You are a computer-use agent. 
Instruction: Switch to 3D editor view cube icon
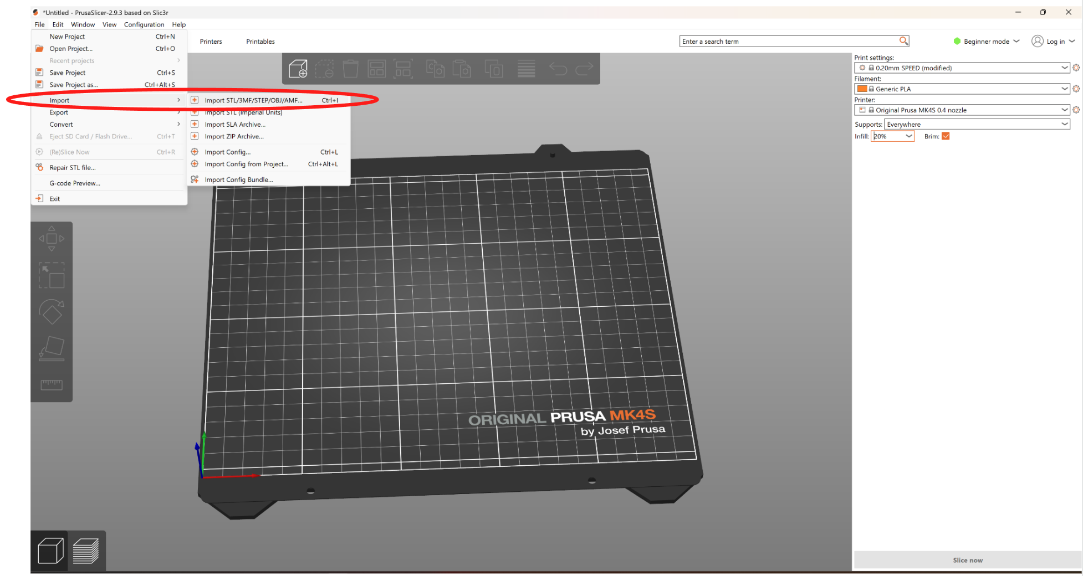pos(50,551)
